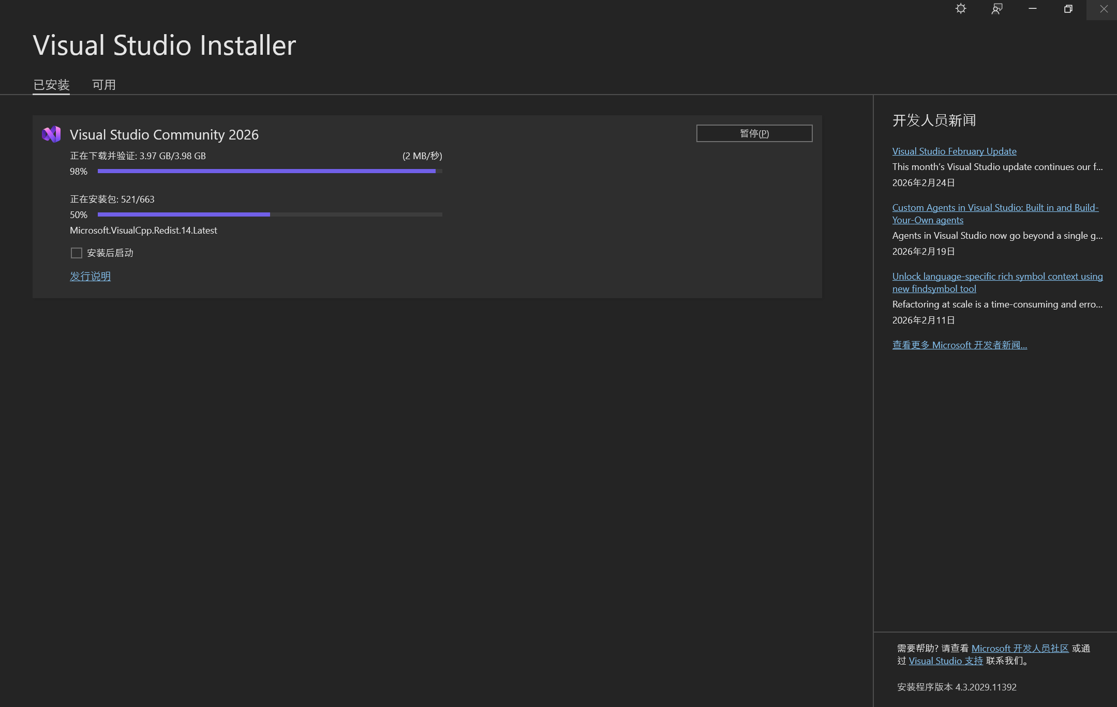Open the 发行说明 release notes link
1117x707 pixels.
coord(90,276)
